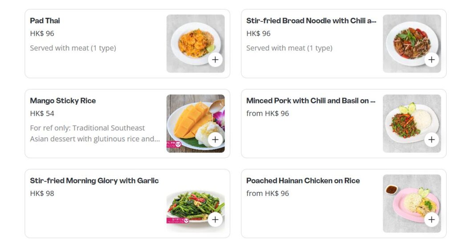The width and height of the screenshot is (456, 241).
Task: Add Stir-fried Morning Glory with plus icon
Action: (x=215, y=220)
